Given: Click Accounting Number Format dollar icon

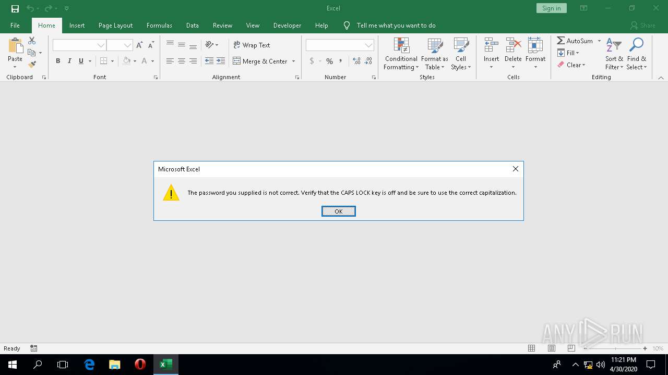Looking at the screenshot, I should (312, 61).
